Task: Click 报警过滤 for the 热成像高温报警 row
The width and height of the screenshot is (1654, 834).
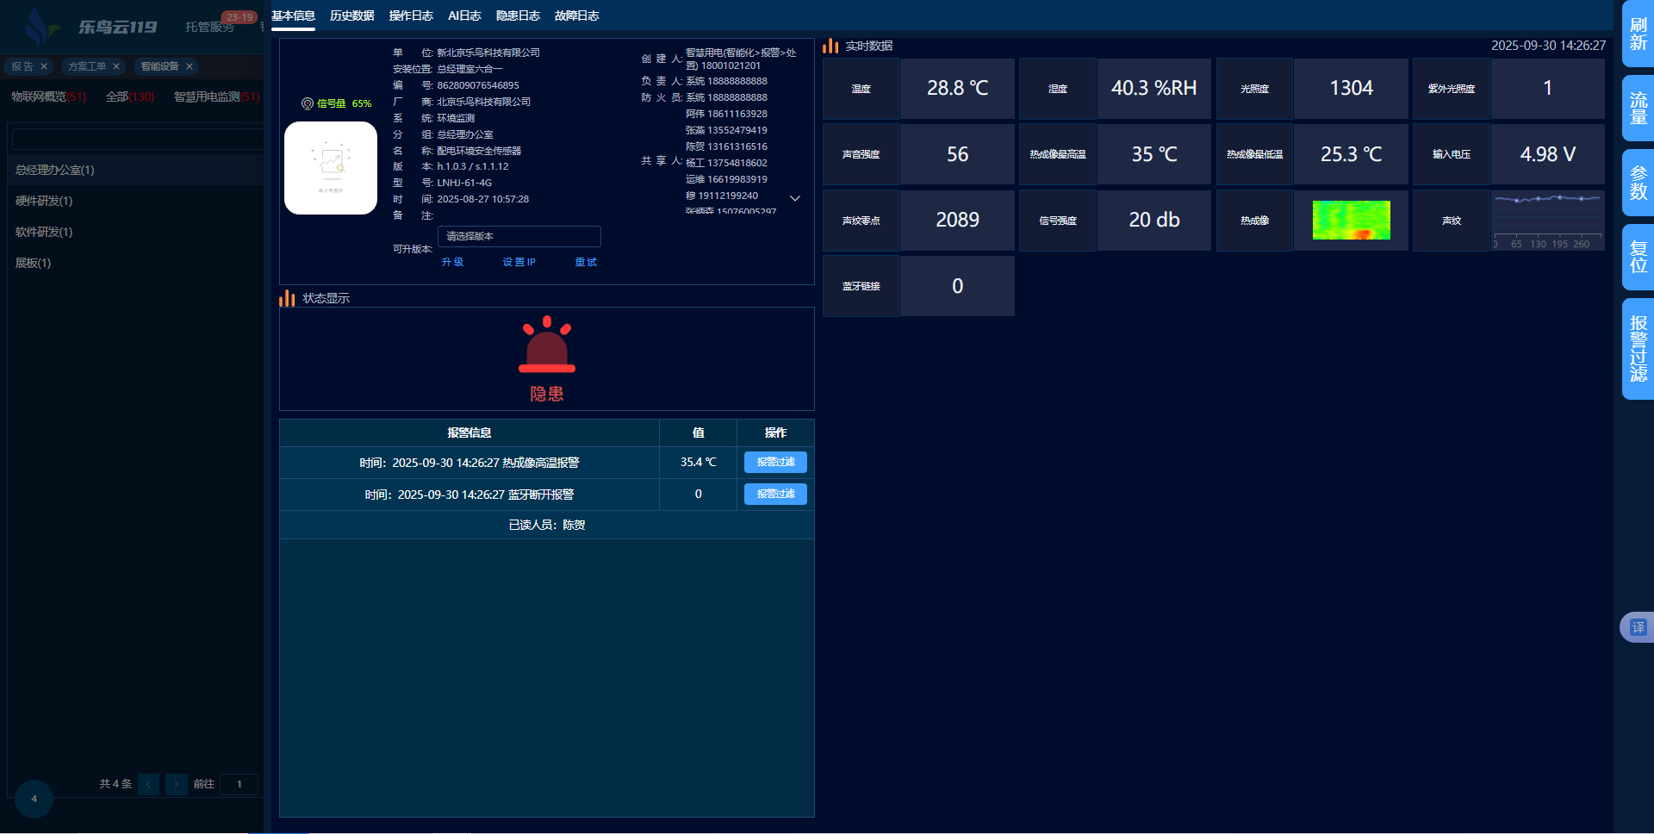Action: (x=775, y=463)
